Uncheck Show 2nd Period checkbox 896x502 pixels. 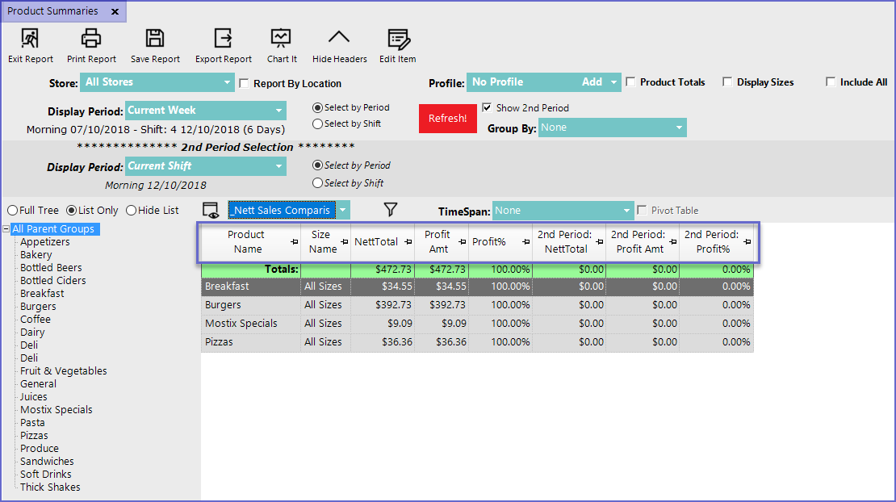(487, 107)
